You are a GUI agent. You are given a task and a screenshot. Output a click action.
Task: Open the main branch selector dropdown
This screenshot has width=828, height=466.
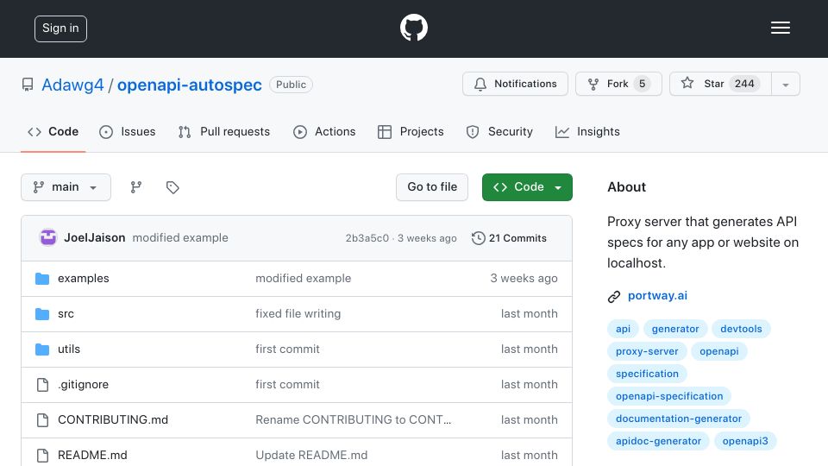tap(66, 187)
